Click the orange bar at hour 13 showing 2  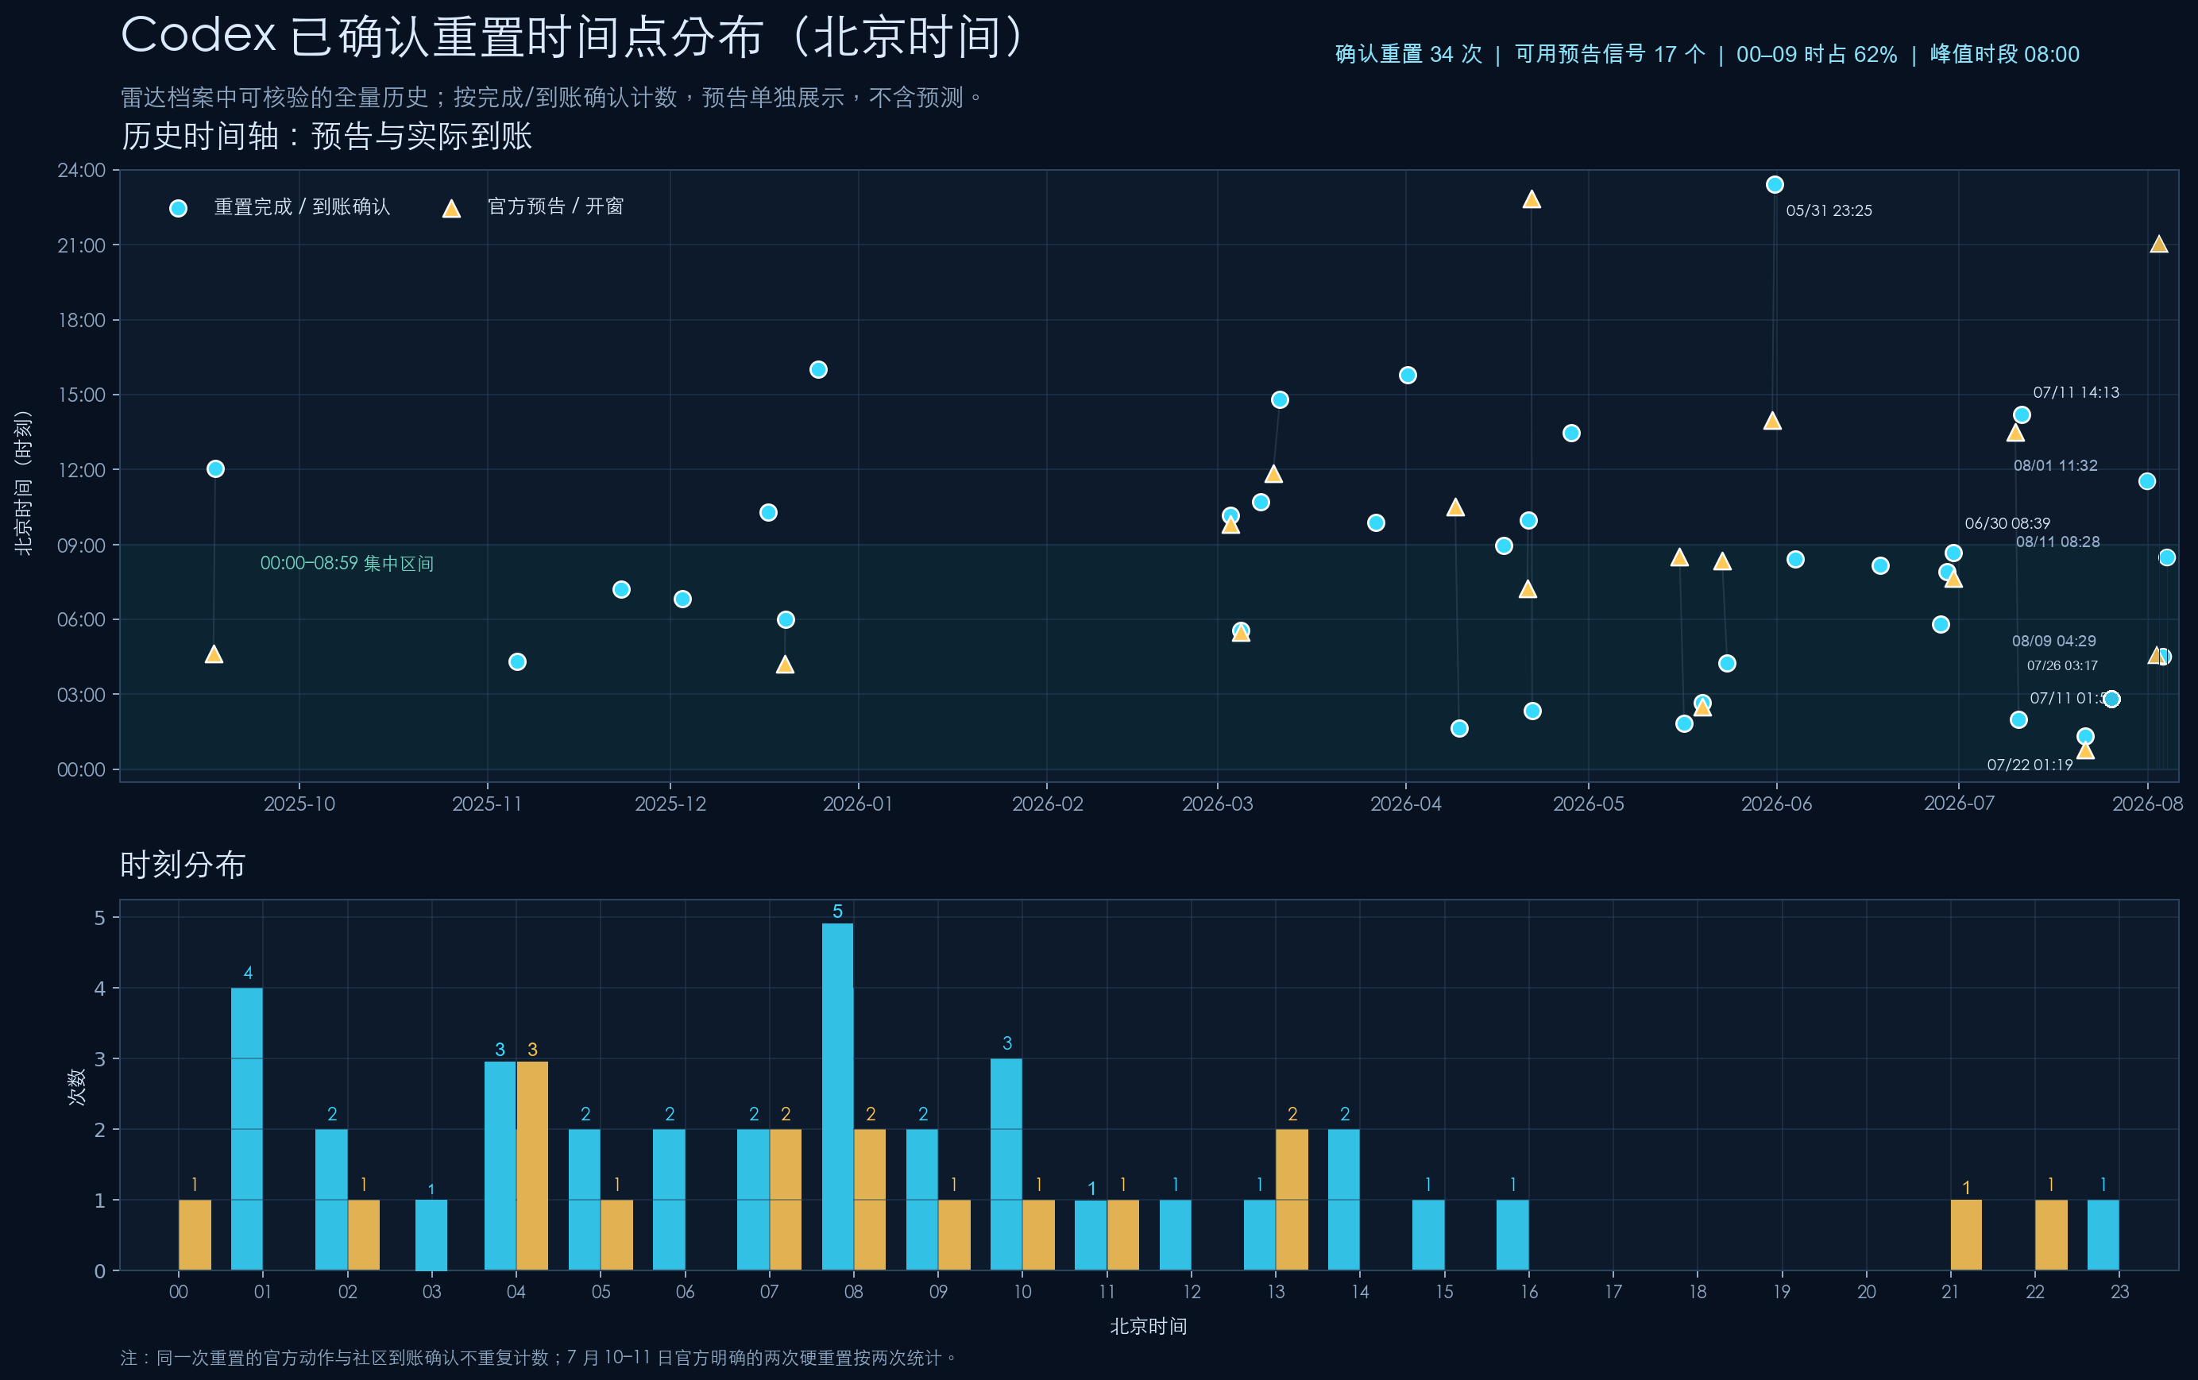click(x=1292, y=1200)
